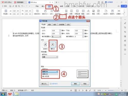
Task: Select Landscape orientation in the dialog
Action: (53, 45)
